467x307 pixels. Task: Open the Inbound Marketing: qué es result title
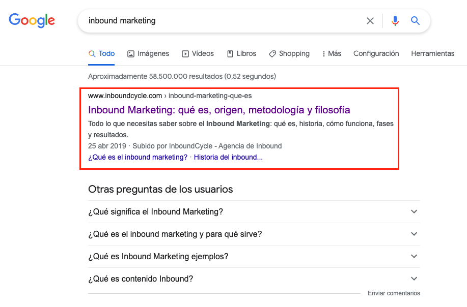point(219,110)
